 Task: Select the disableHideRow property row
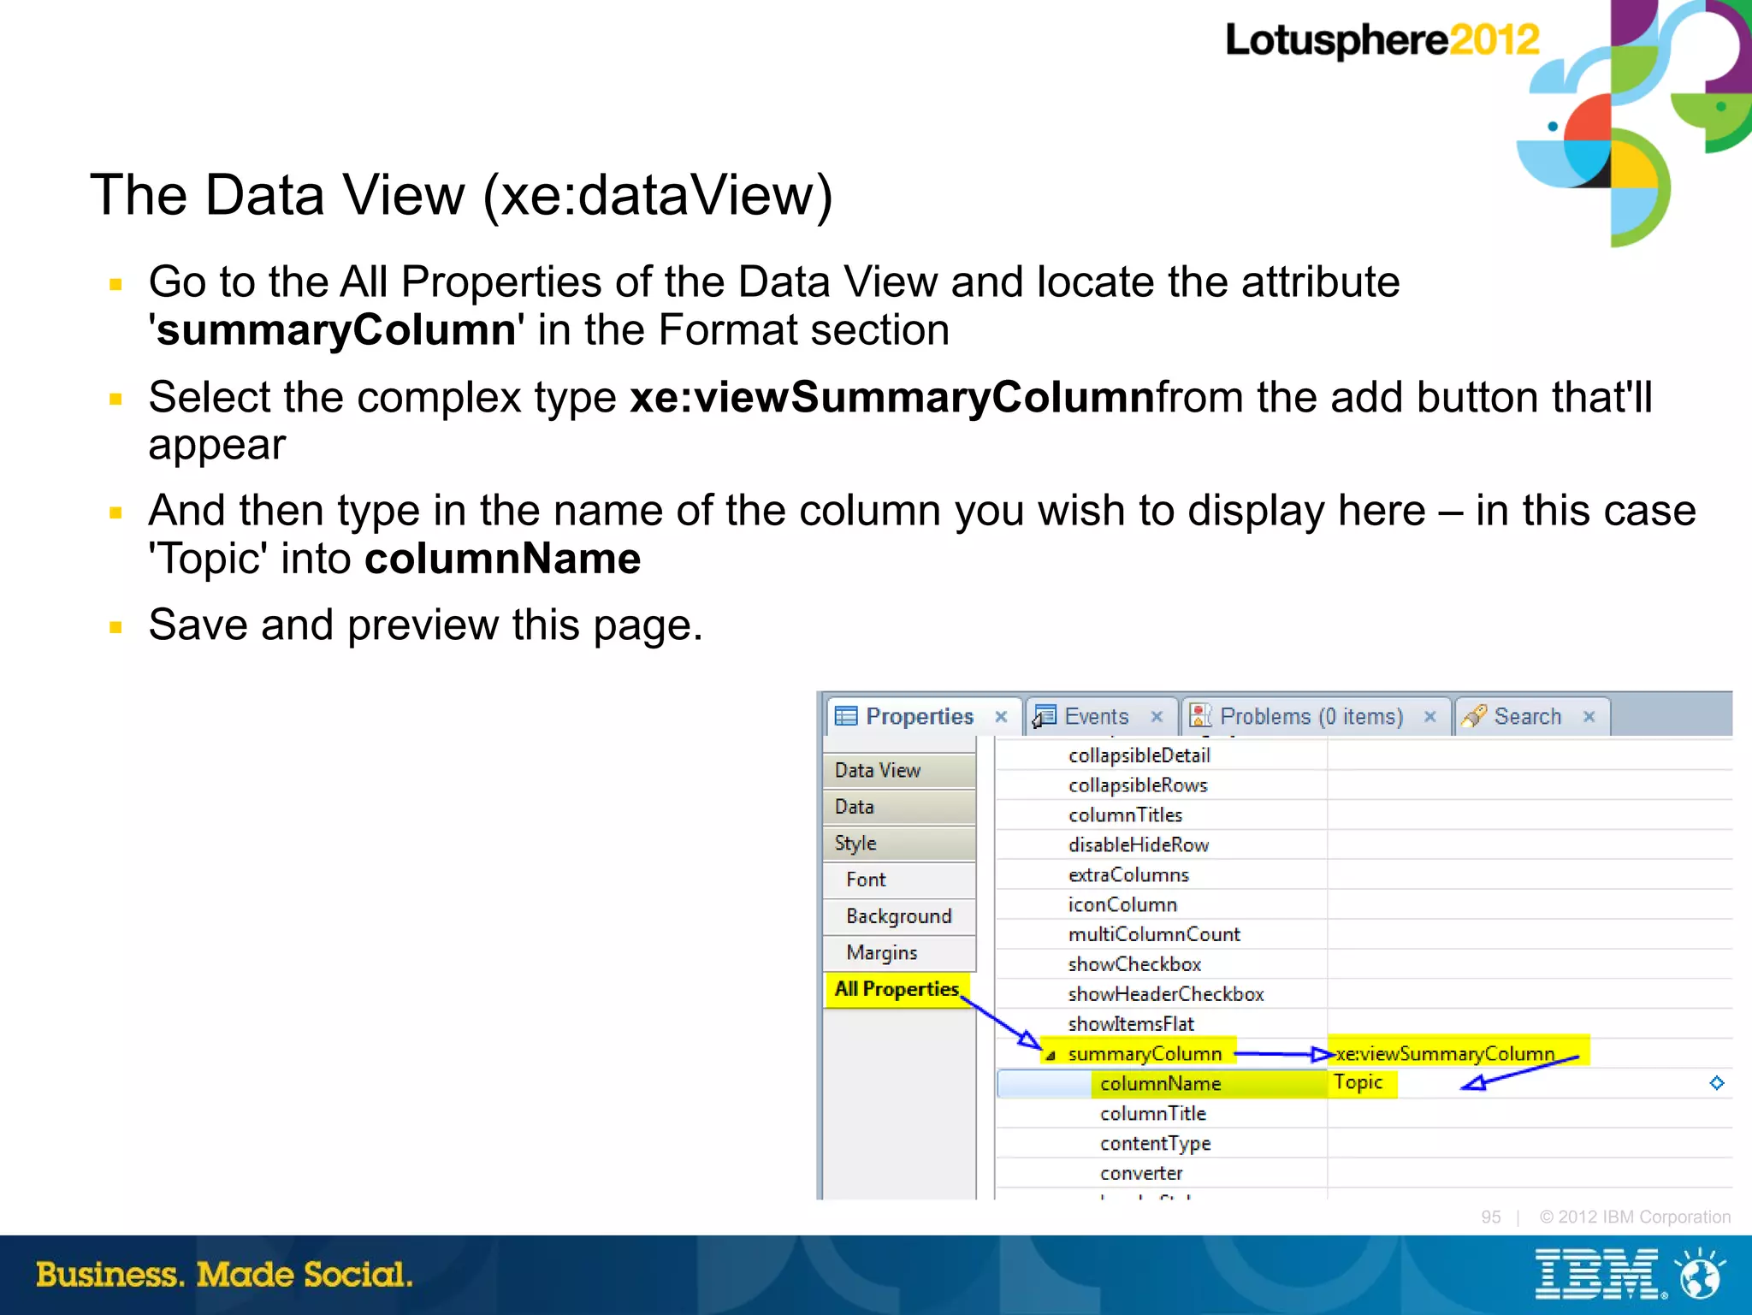pos(1364,845)
